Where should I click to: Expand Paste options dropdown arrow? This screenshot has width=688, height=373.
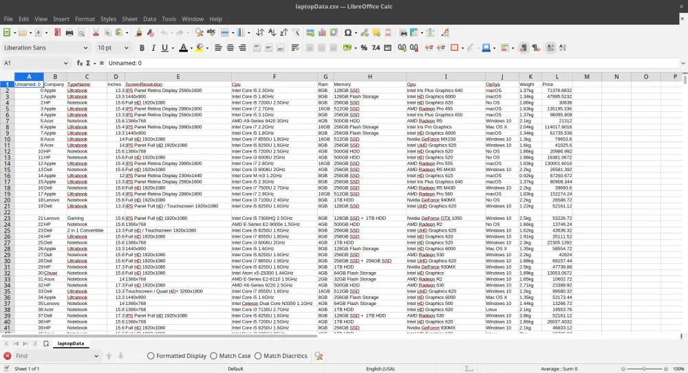click(127, 32)
